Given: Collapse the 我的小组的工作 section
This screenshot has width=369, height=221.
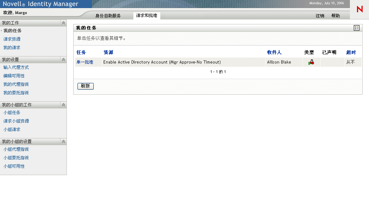Looking at the screenshot, I should (x=63, y=104).
